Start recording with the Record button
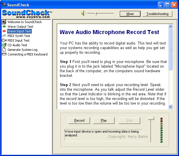Screen dimensions: 179x156 click(x=79, y=120)
